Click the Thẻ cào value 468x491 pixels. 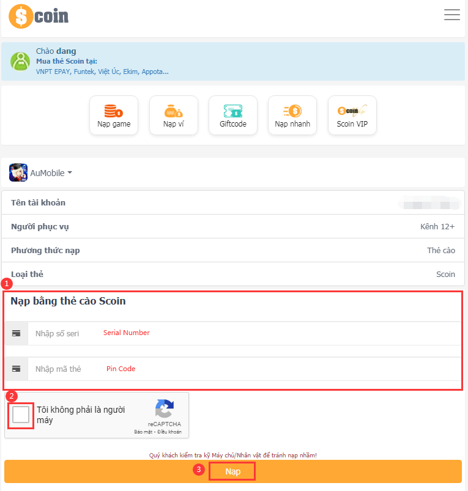[441, 250]
